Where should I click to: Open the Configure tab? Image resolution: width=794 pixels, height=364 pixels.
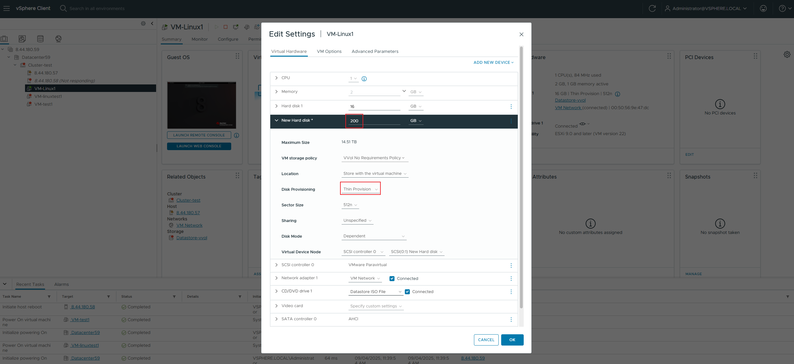click(x=228, y=39)
